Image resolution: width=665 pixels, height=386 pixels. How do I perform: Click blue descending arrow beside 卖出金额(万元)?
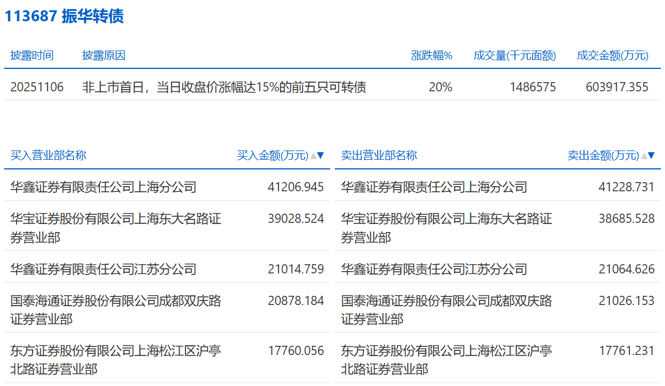(x=651, y=156)
